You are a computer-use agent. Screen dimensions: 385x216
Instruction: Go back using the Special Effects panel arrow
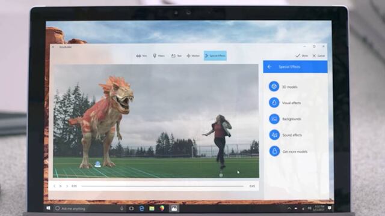pos(269,67)
